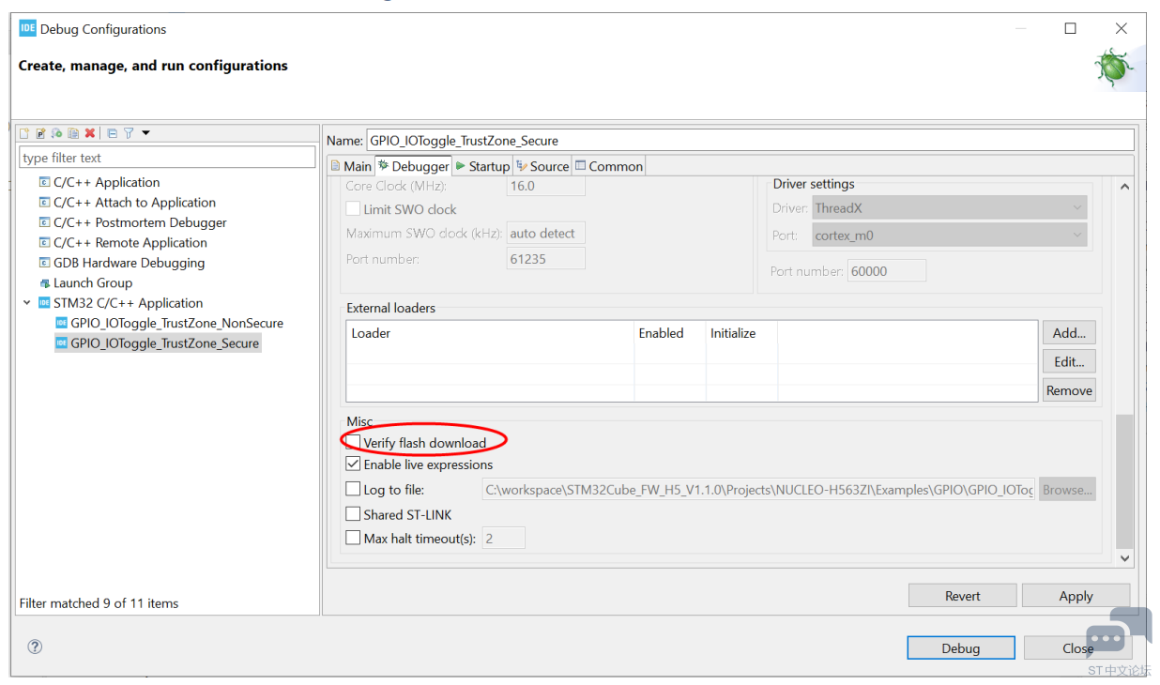Click the Log to file path field
Screen dimensions: 1160x685
tap(758, 489)
